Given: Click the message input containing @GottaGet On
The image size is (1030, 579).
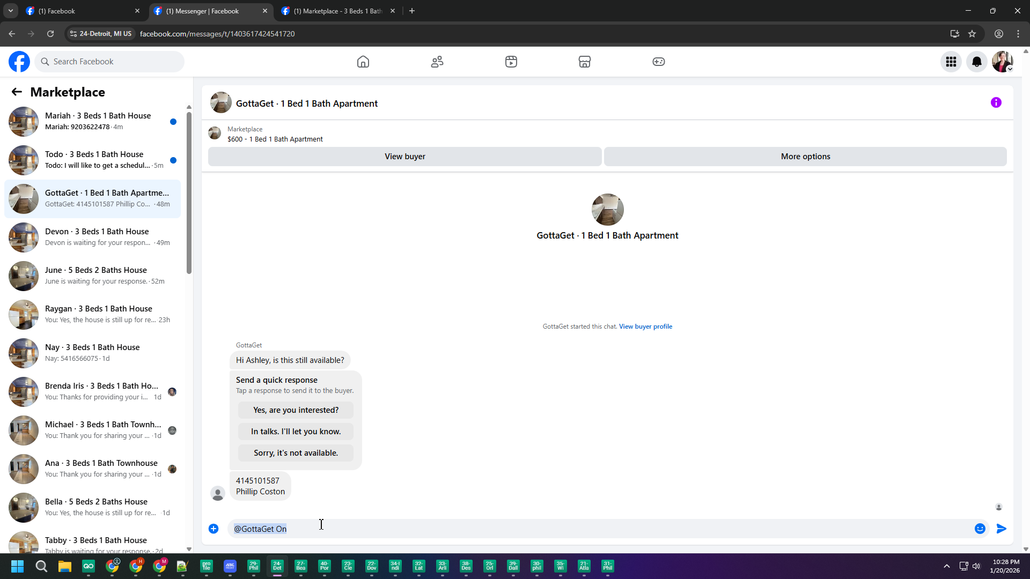Looking at the screenshot, I should coord(601,529).
